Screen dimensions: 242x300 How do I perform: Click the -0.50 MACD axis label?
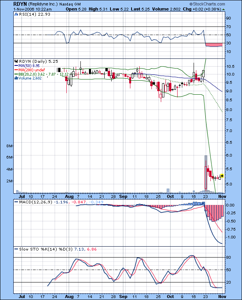tap(231, 221)
